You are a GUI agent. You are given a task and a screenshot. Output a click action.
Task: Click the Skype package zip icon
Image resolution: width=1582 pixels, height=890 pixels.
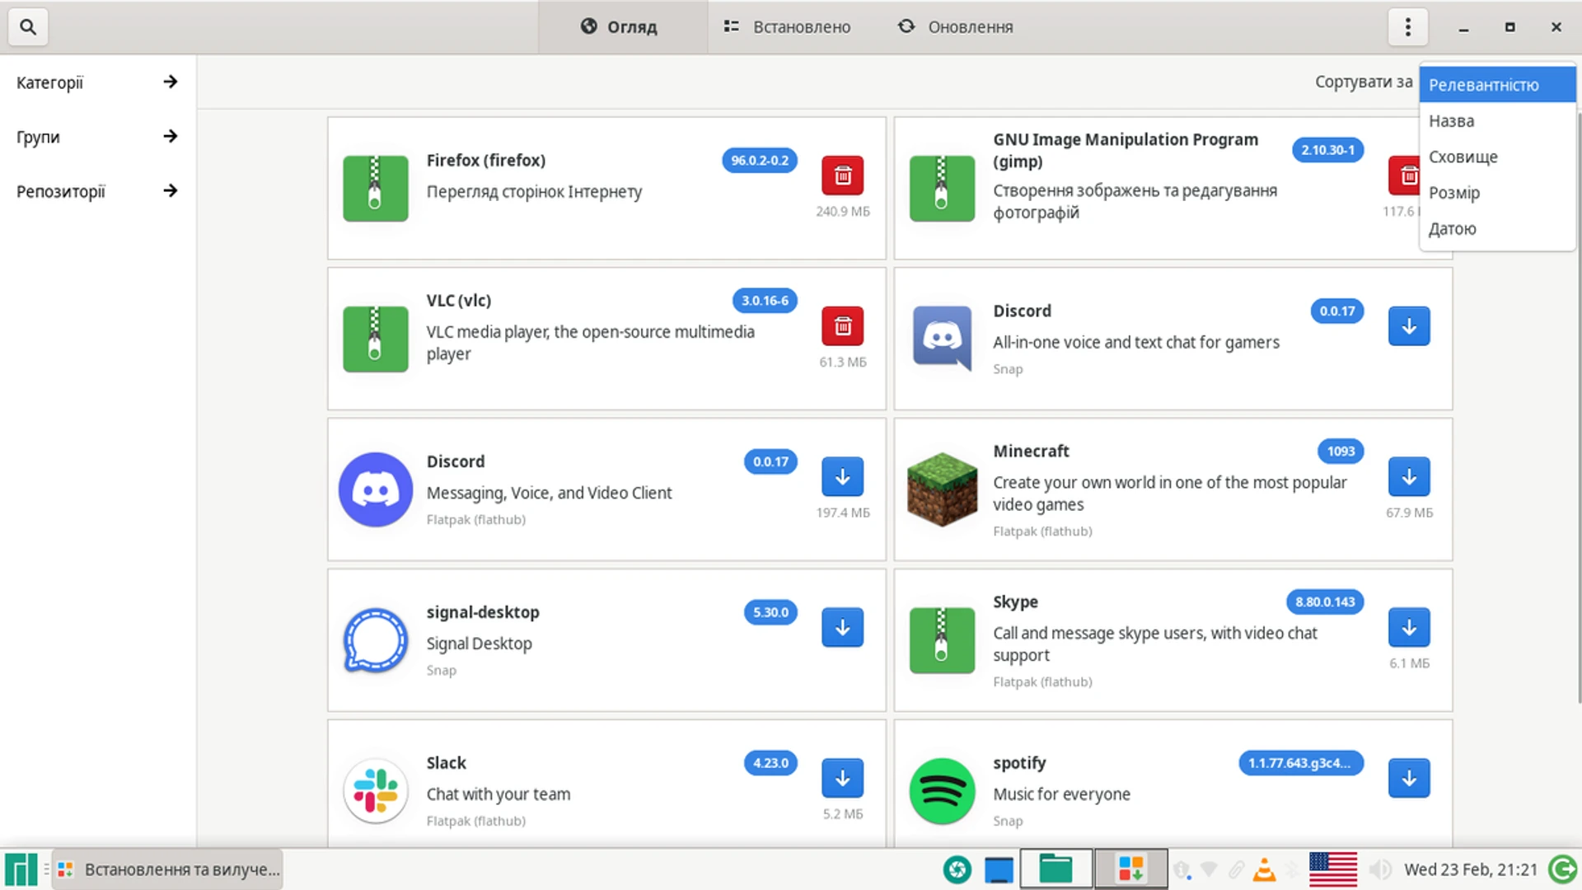pyautogui.click(x=942, y=640)
